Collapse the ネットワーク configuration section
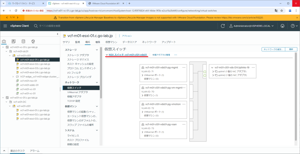This screenshot has height=154, width=300. click(97, 82)
